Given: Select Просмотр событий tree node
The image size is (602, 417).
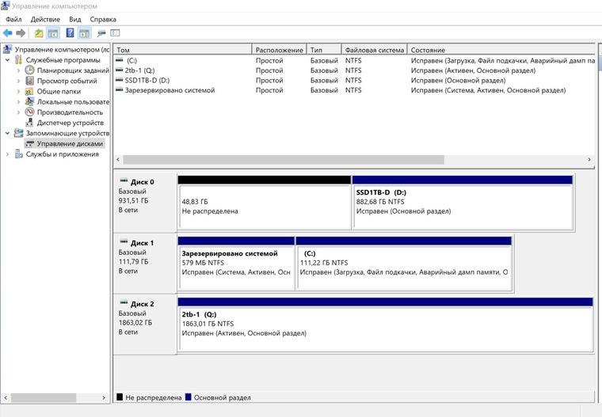Looking at the screenshot, I should point(67,81).
